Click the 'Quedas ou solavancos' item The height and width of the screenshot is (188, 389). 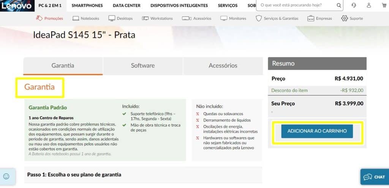point(223,114)
